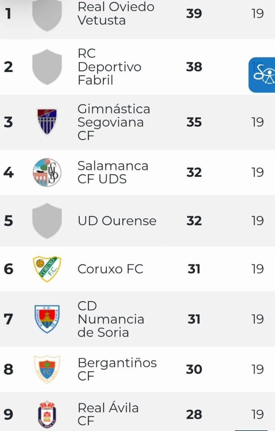Open the Bergantiños CF team name
Viewport: 275px width, 431px height.
pyautogui.click(x=117, y=369)
